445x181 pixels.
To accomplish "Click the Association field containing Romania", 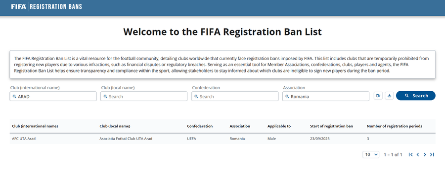I will [326, 96].
